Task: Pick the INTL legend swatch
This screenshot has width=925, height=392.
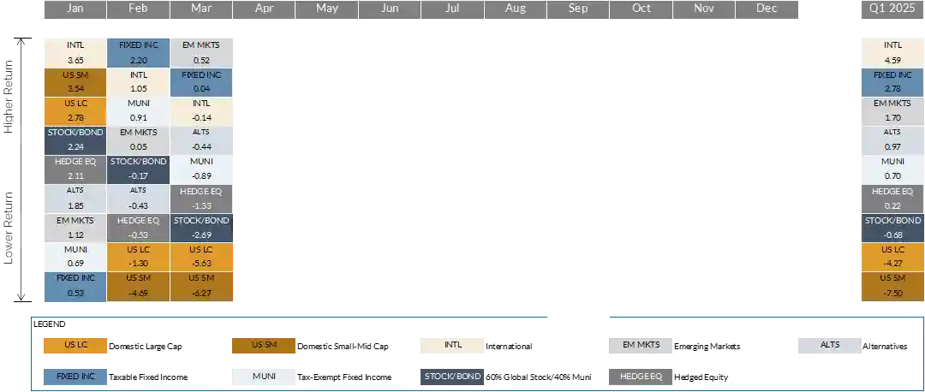Action: point(452,345)
